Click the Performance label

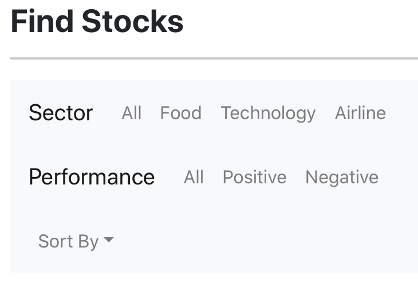pyautogui.click(x=92, y=177)
